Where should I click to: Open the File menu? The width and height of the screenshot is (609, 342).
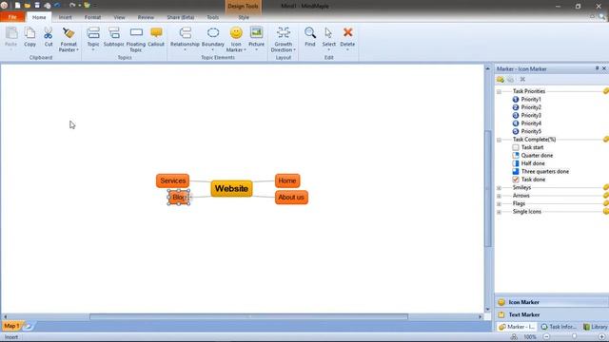(12, 17)
